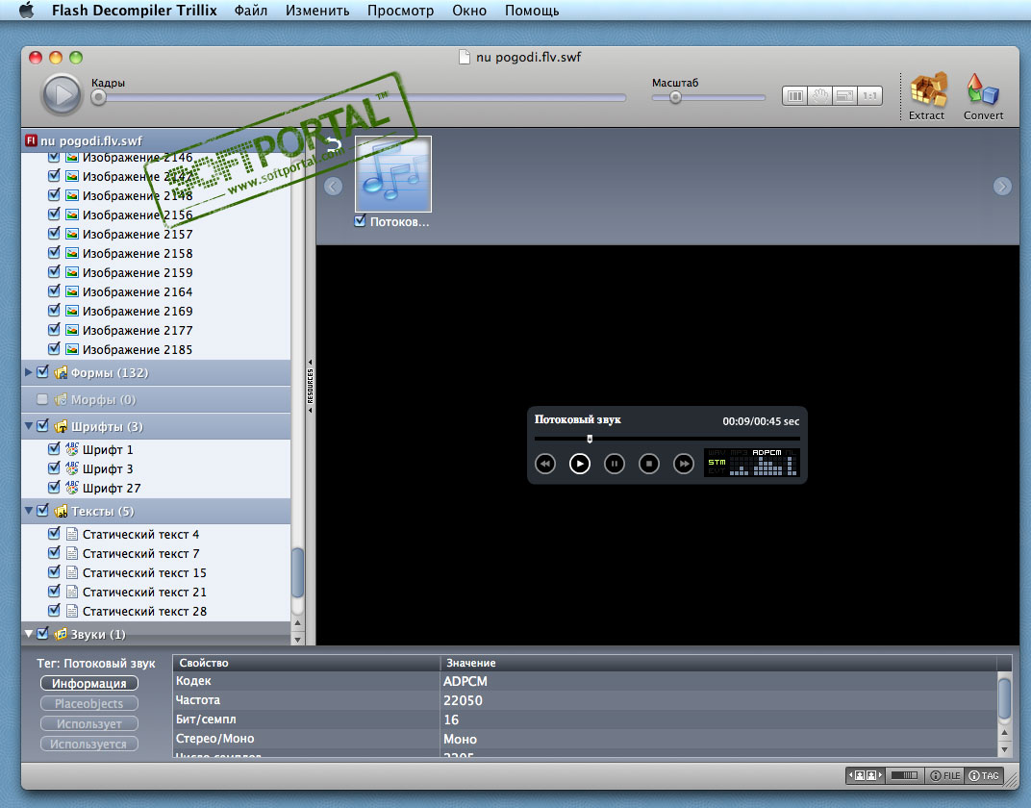1031x808 pixels.
Task: Play the streaming sound
Action: (x=579, y=465)
